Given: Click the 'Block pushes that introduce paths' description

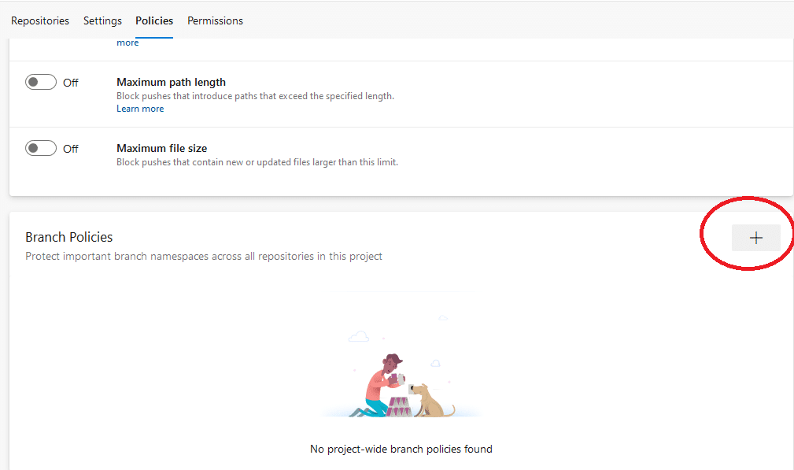Looking at the screenshot, I should 255,96.
